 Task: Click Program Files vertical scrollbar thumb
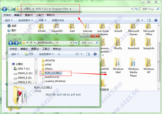tap(159, 62)
